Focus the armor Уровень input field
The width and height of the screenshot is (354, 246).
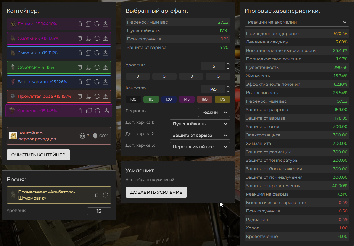point(99,211)
